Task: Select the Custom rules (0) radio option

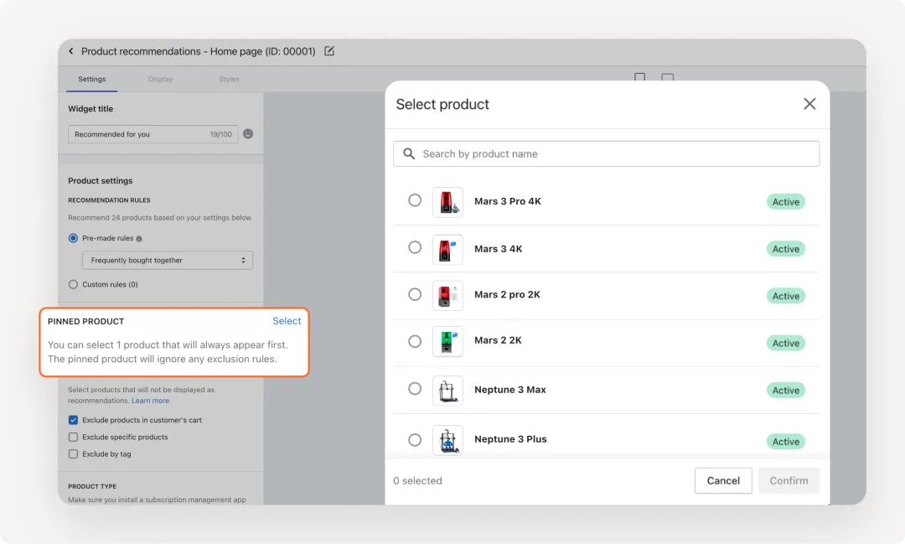Action: (73, 284)
